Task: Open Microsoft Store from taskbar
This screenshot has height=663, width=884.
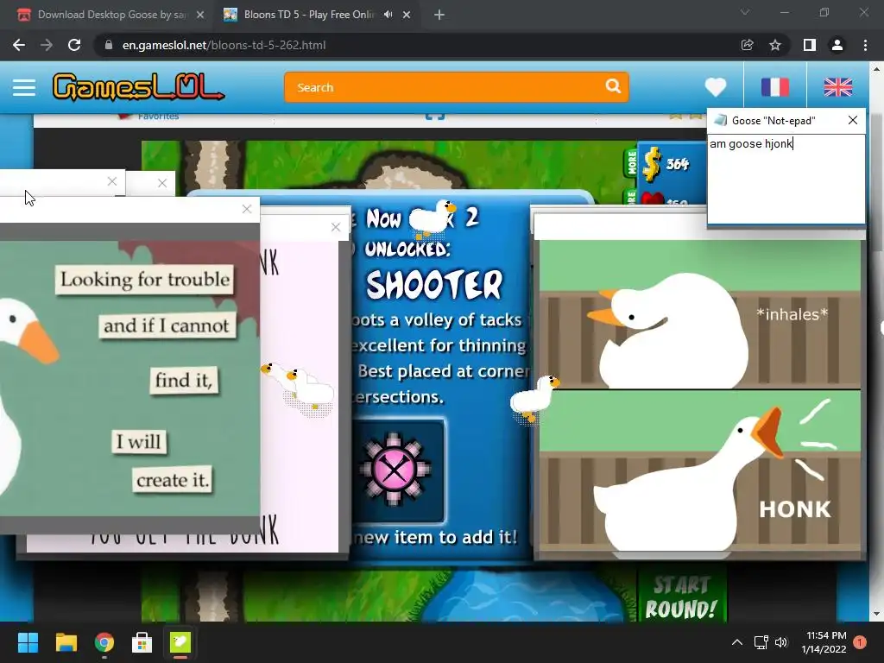Action: (142, 642)
